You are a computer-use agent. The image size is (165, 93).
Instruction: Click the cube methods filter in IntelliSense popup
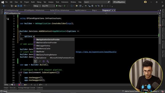[44, 61]
